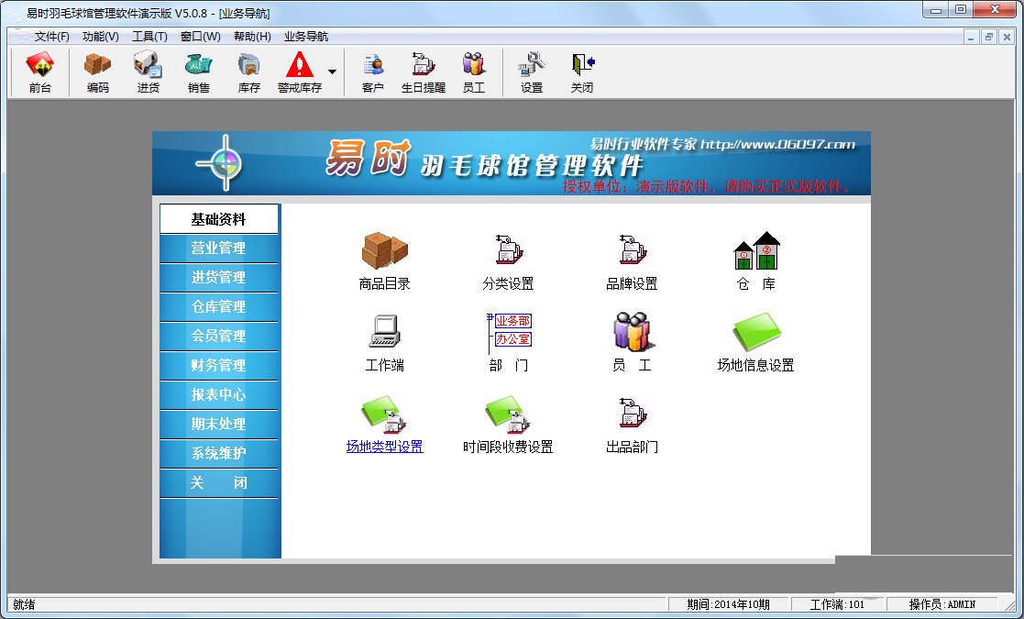The image size is (1024, 619).
Task: Select 会员管理 in the sidebar
Action: [x=220, y=337]
